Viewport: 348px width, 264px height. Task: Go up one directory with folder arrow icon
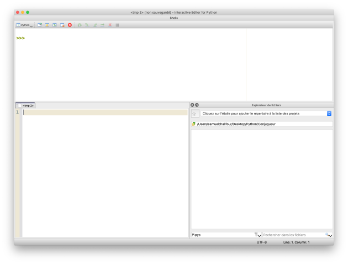click(194, 124)
